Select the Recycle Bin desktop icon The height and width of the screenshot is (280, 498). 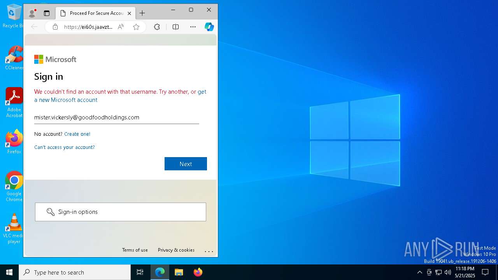(13, 16)
